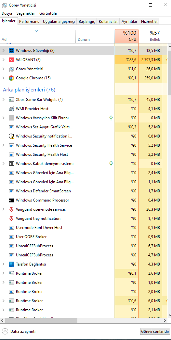This screenshot has width=171, height=340.
Task: Select Windows Görevleri row with 2,4 MB
Action: pos(84,173)
